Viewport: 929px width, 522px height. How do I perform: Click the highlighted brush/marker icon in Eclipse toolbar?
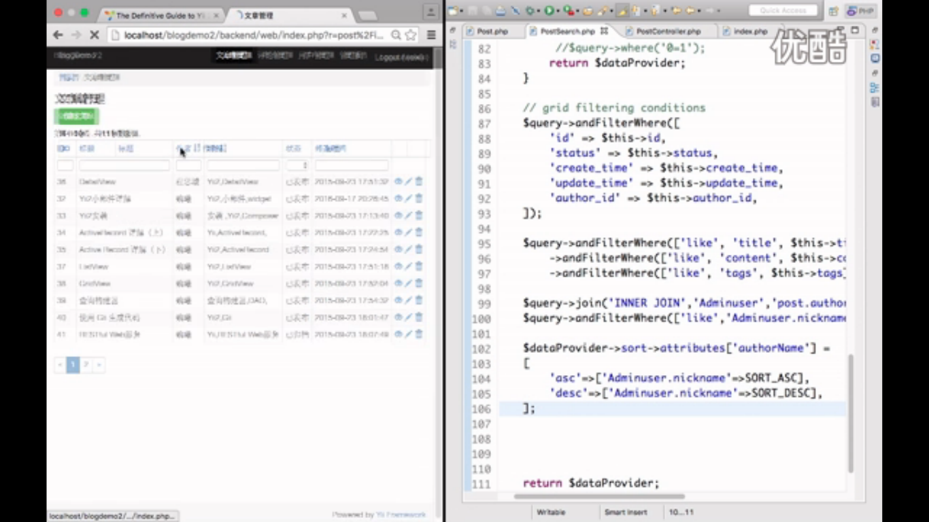tap(622, 11)
